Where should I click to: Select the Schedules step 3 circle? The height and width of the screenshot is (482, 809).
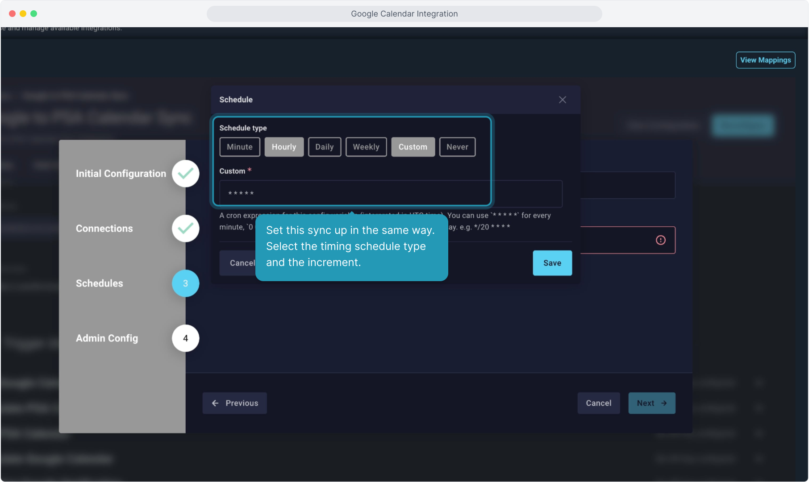(185, 283)
